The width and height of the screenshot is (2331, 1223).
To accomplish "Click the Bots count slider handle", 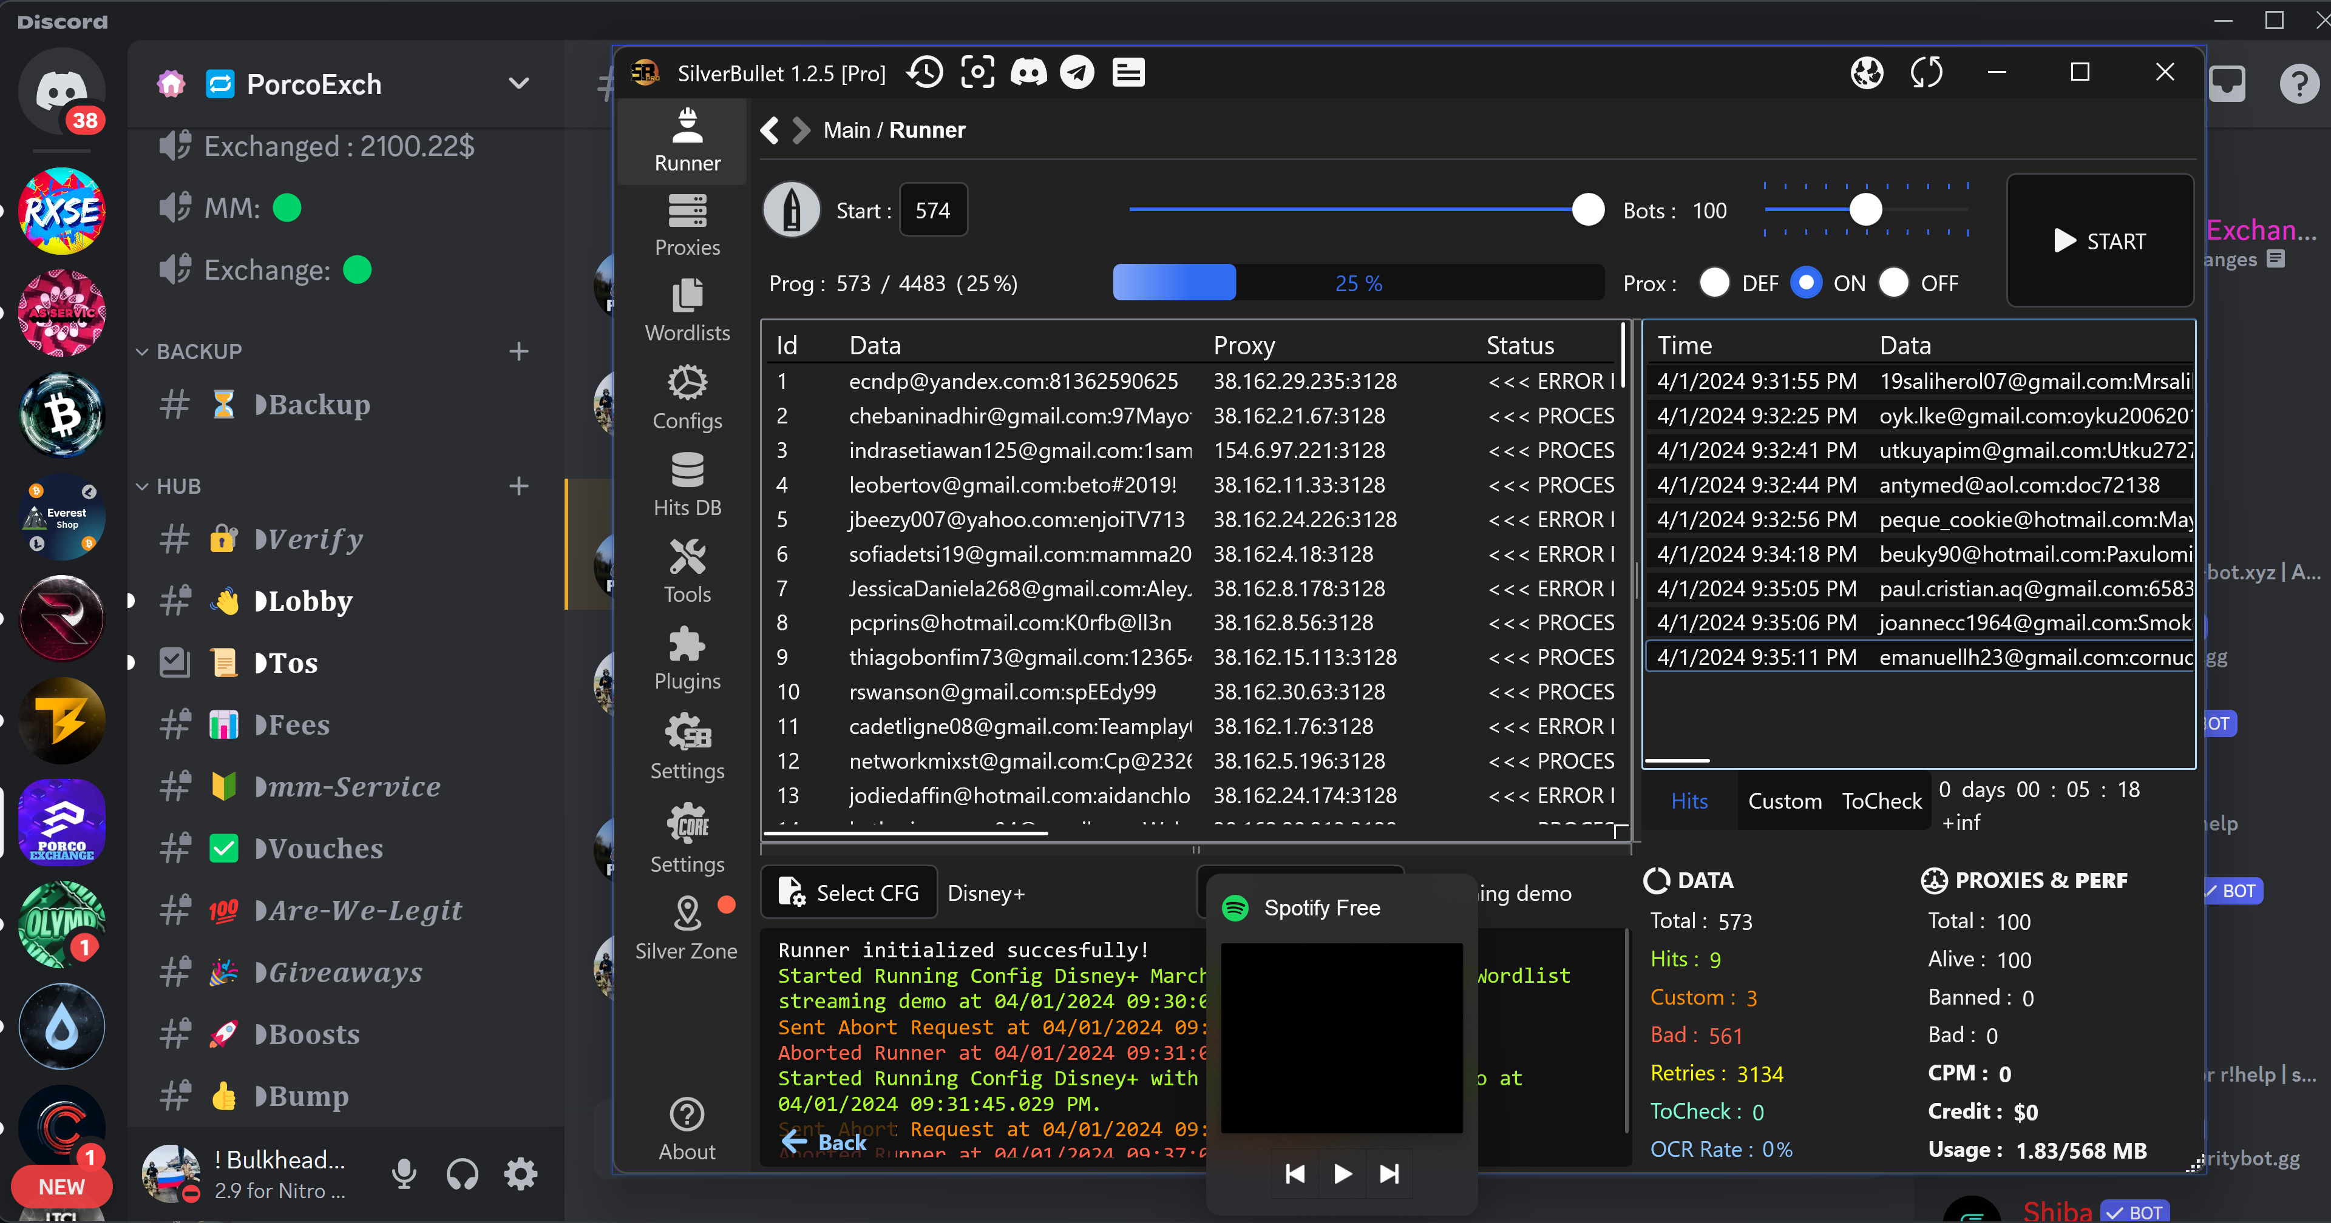I will pyautogui.click(x=1865, y=210).
